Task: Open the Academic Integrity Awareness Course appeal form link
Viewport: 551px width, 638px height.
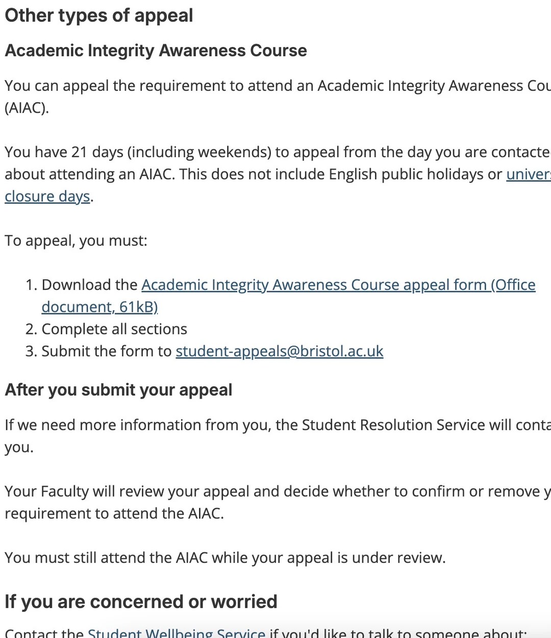Action: point(338,285)
